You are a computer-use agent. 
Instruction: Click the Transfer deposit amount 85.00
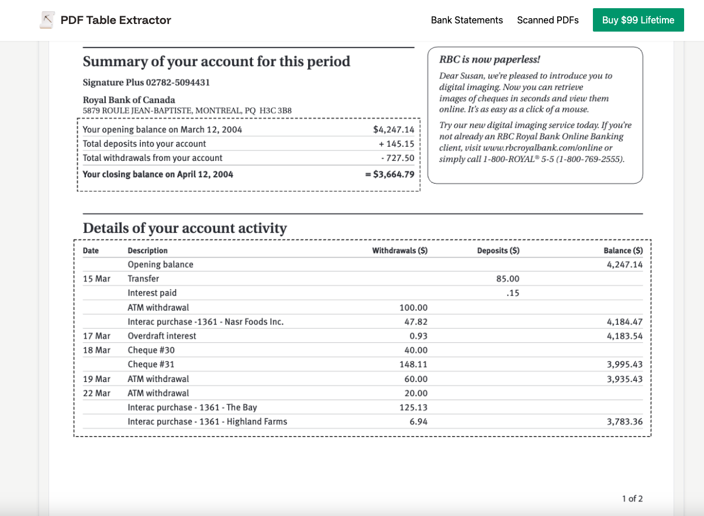tap(508, 279)
